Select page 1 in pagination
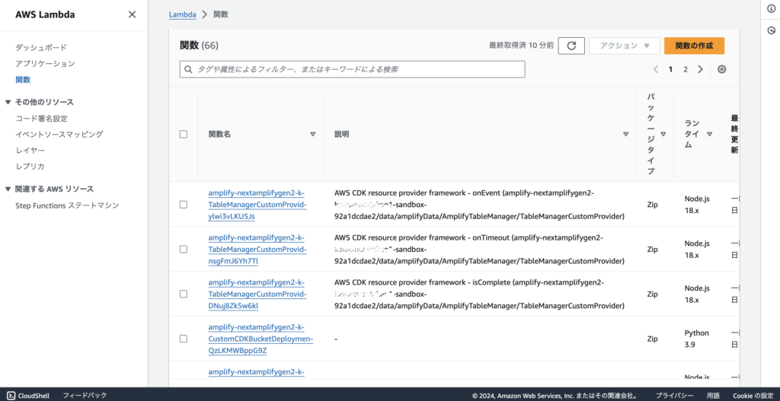780x401 pixels. tap(670, 69)
